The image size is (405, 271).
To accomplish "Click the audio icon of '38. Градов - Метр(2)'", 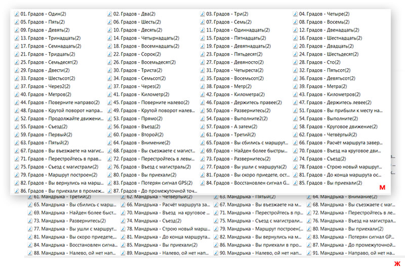I will tap(202, 86).
